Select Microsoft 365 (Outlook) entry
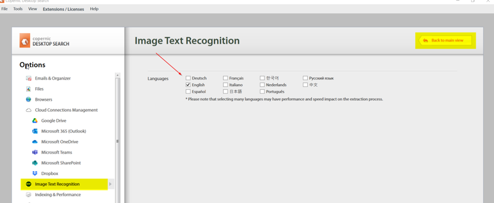 64,131
